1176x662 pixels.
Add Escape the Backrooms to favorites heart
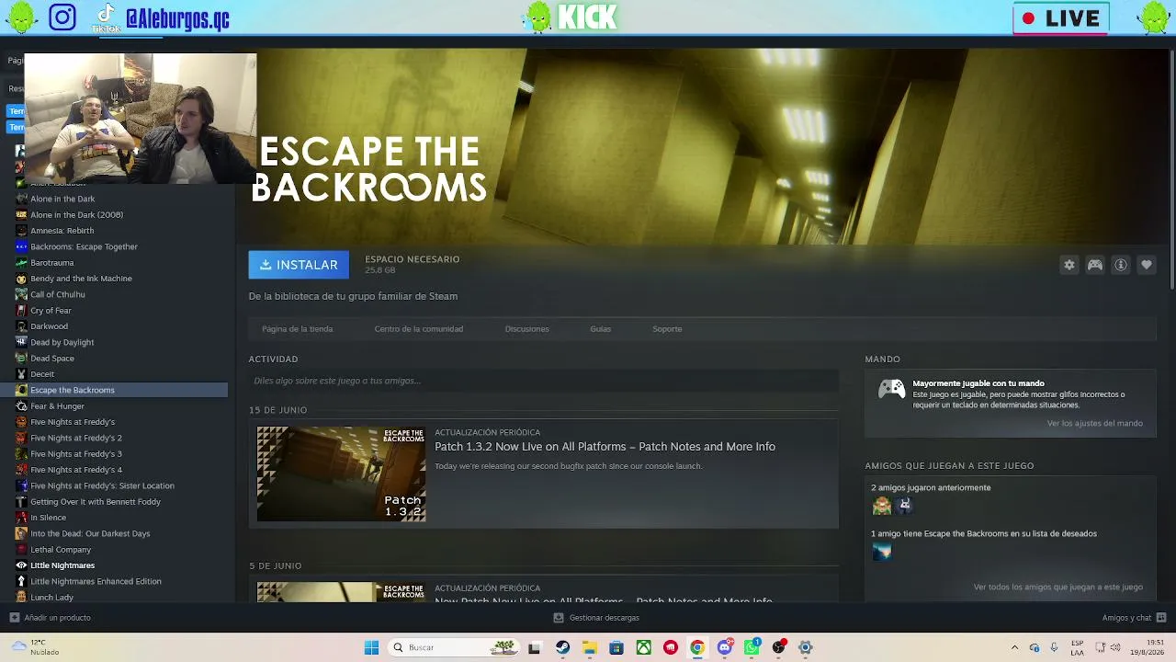click(x=1147, y=265)
